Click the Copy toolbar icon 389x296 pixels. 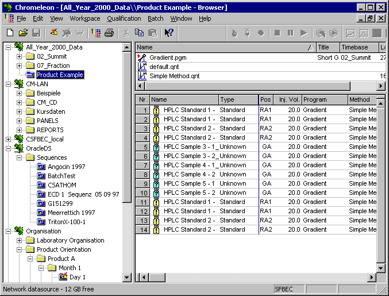pos(139,33)
